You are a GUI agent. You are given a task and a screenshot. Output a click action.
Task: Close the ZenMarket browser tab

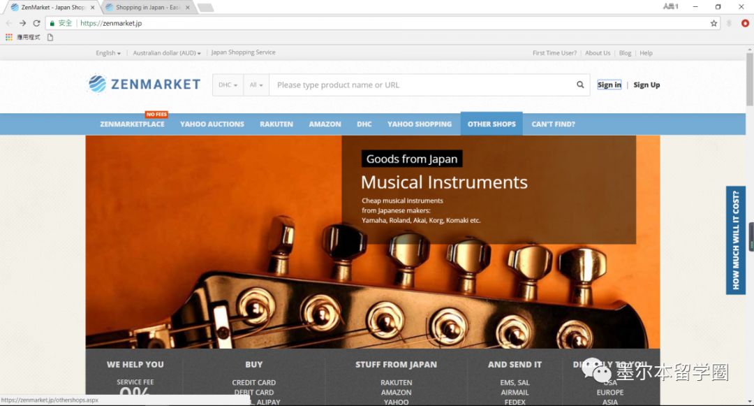[x=92, y=8]
